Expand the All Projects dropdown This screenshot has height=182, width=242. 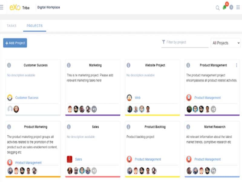point(226,43)
